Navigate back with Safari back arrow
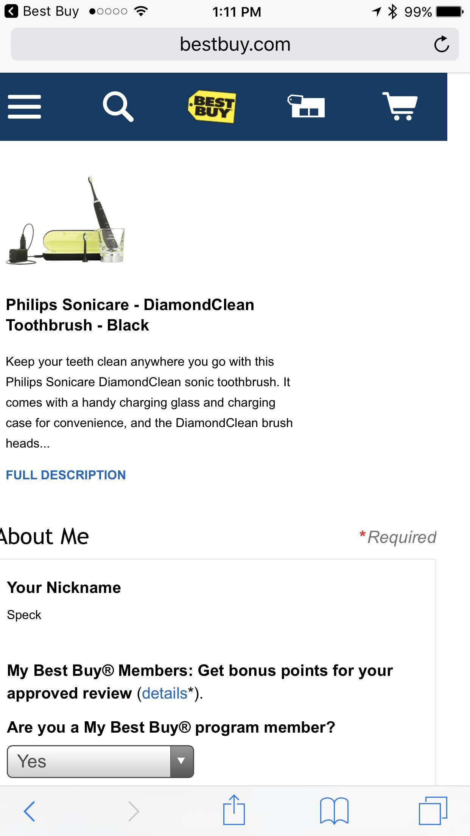The height and width of the screenshot is (836, 470). [x=30, y=811]
